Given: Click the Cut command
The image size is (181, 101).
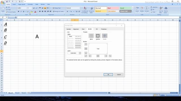Looking at the screenshot, I should (x=8, y=7).
